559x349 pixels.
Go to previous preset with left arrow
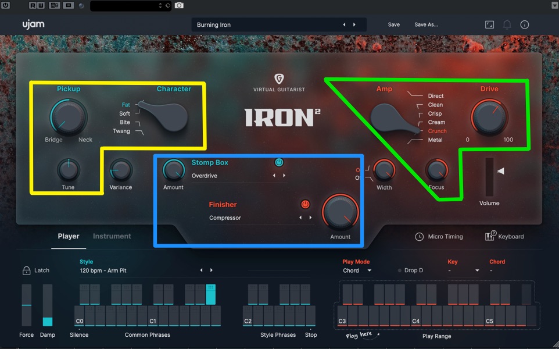(x=344, y=24)
